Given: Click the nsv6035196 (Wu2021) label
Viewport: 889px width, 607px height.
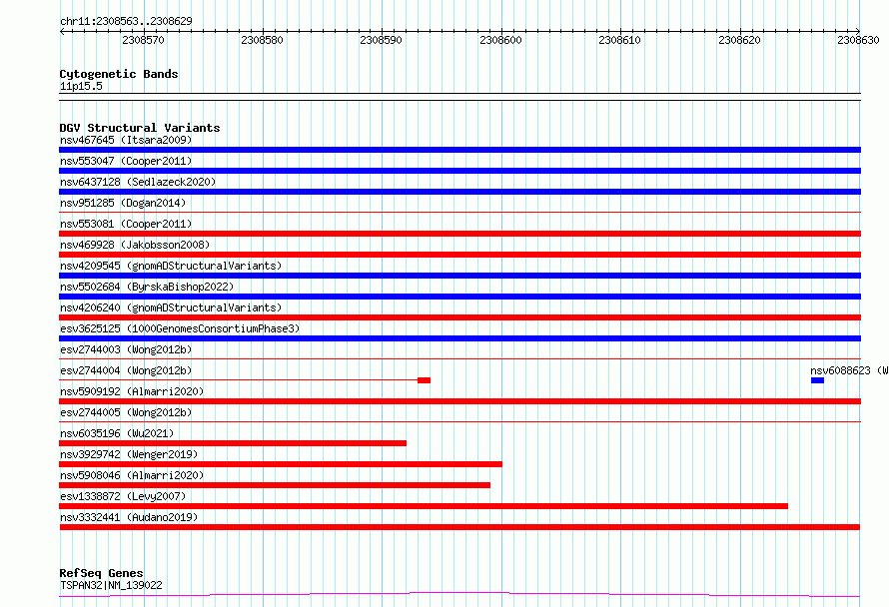Looking at the screenshot, I should coord(117,433).
